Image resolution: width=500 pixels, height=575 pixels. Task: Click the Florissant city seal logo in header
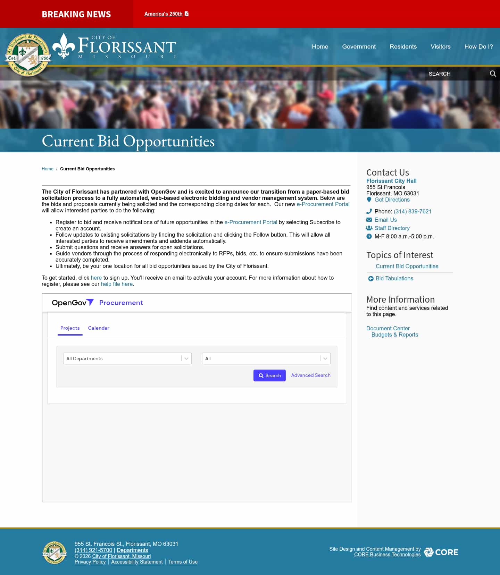(x=28, y=55)
